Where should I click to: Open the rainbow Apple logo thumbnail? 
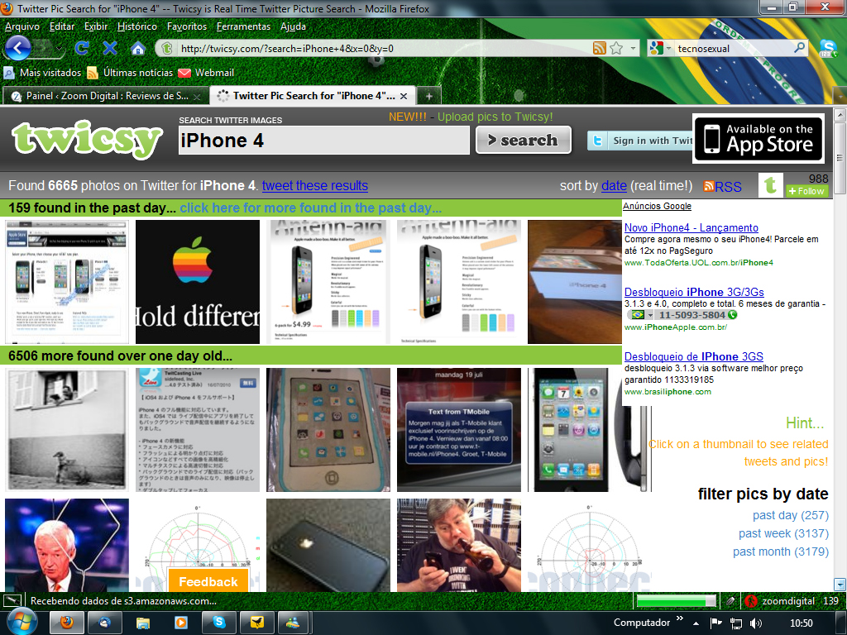click(198, 282)
